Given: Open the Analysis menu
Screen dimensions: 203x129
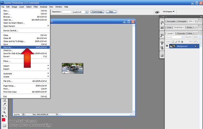Looking at the screenshot, I should 43,7.
